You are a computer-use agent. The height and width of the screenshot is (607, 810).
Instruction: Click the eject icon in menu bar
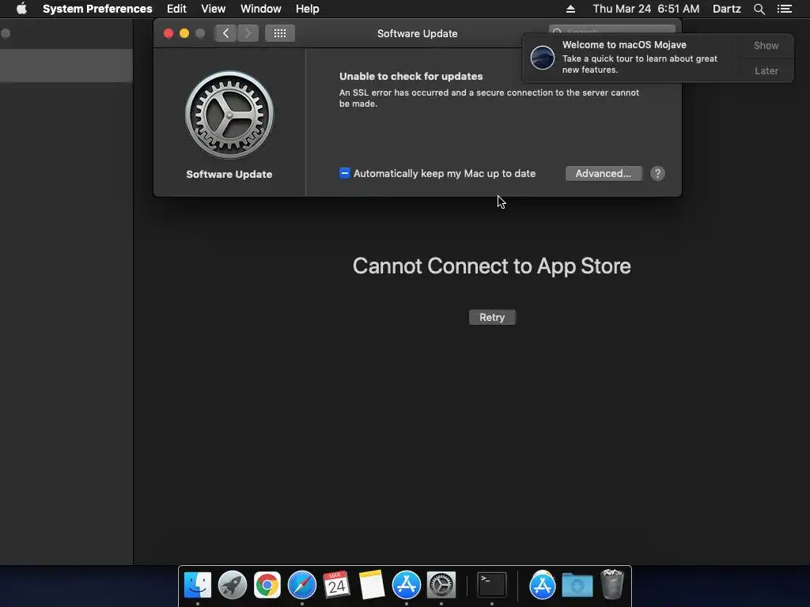pyautogui.click(x=570, y=9)
